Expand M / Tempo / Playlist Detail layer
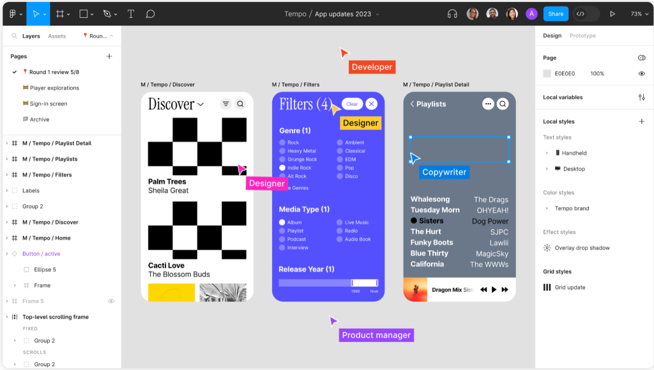The width and height of the screenshot is (654, 370). click(x=7, y=143)
